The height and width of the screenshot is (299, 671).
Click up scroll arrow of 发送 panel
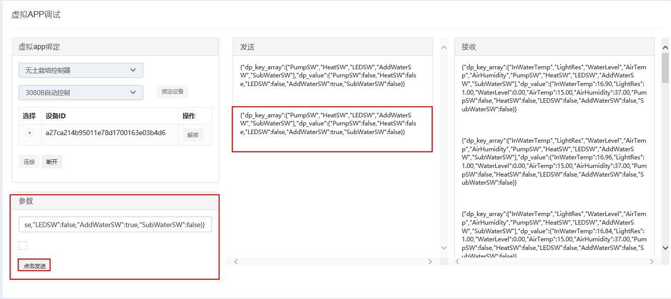[x=444, y=48]
